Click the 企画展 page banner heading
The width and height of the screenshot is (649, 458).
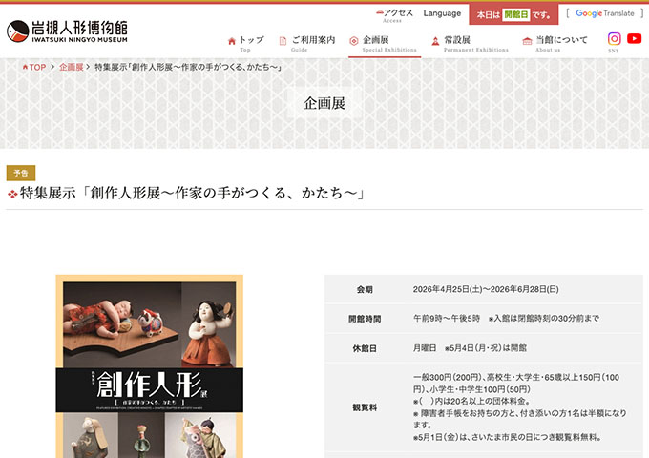pyautogui.click(x=324, y=103)
